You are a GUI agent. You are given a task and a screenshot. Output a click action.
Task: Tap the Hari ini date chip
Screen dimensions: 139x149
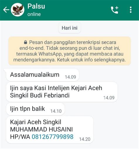(69, 28)
